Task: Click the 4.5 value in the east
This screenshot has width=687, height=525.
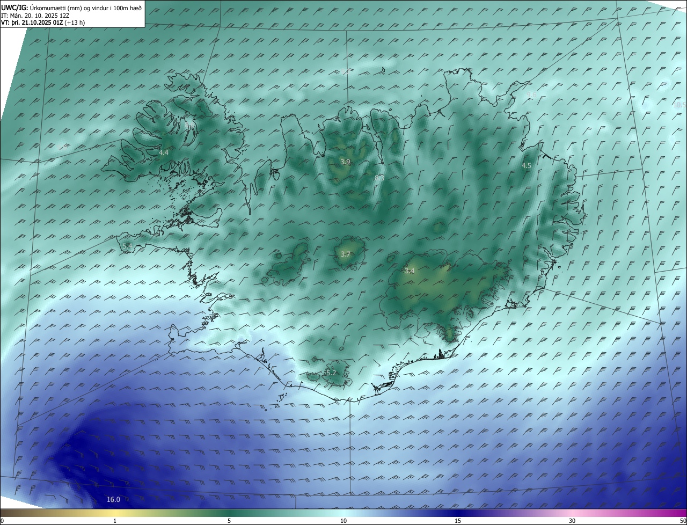Action: [x=527, y=166]
